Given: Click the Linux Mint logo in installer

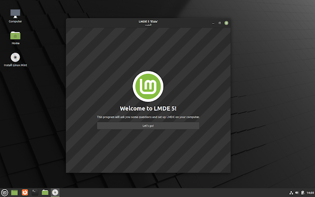Looking at the screenshot, I should tap(148, 86).
